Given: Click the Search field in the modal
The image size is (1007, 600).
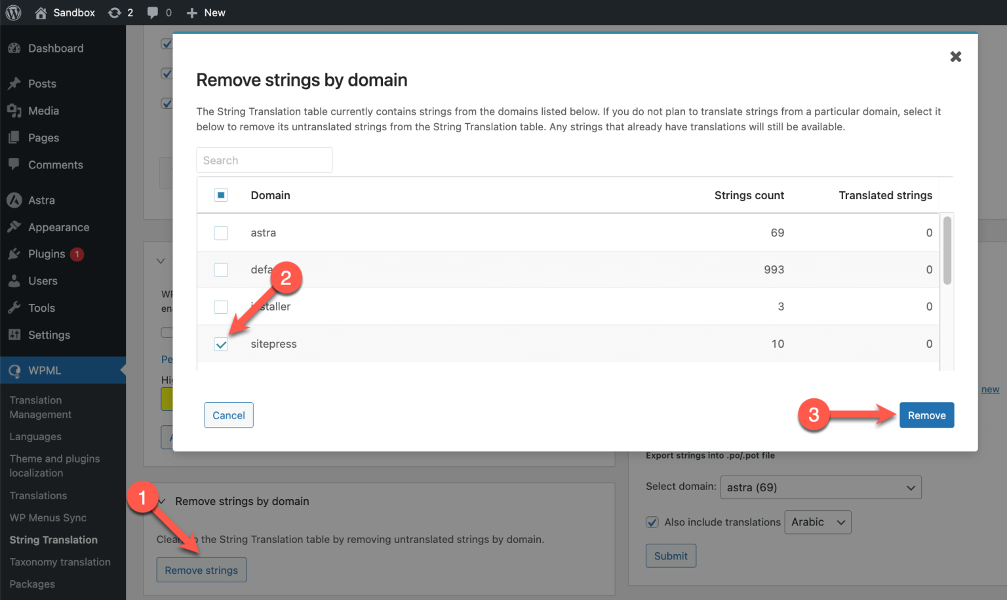Looking at the screenshot, I should (x=264, y=160).
